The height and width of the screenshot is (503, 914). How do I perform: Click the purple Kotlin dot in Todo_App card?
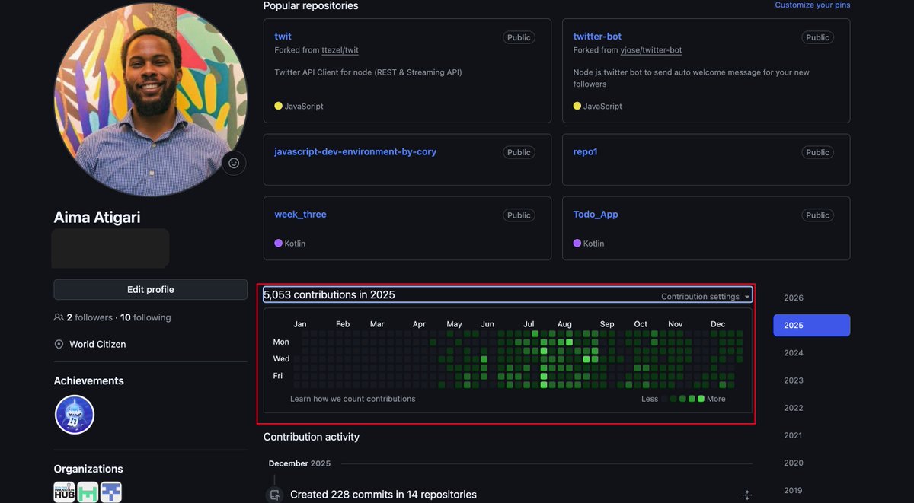pyautogui.click(x=577, y=243)
